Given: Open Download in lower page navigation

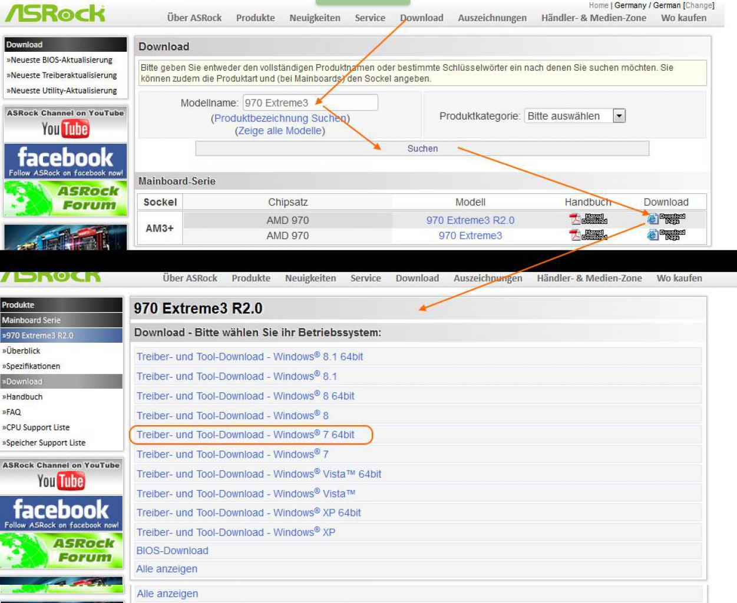Looking at the screenshot, I should [417, 278].
